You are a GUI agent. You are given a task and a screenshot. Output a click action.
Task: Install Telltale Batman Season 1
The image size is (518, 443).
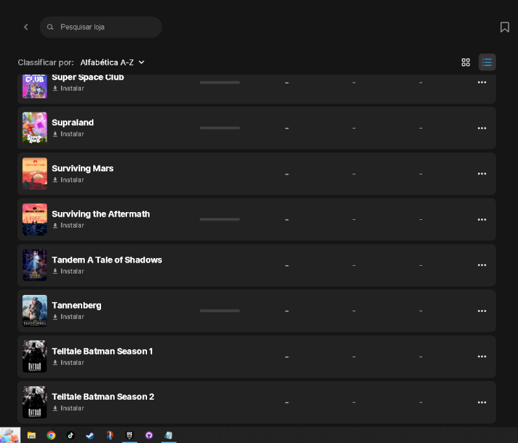(69, 363)
